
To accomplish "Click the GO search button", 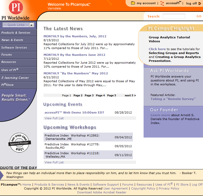I will coord(199,16).
